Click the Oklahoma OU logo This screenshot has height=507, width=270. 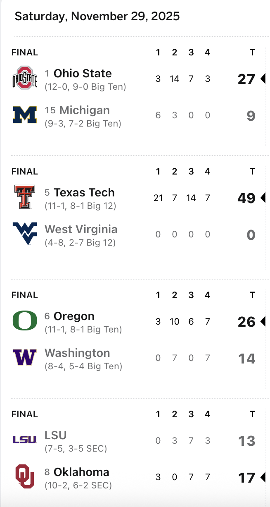pyautogui.click(x=25, y=476)
